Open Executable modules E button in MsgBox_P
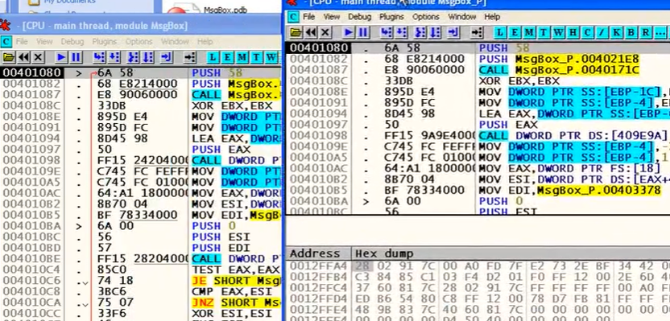Viewport: 670px width, 321px height. click(515, 32)
